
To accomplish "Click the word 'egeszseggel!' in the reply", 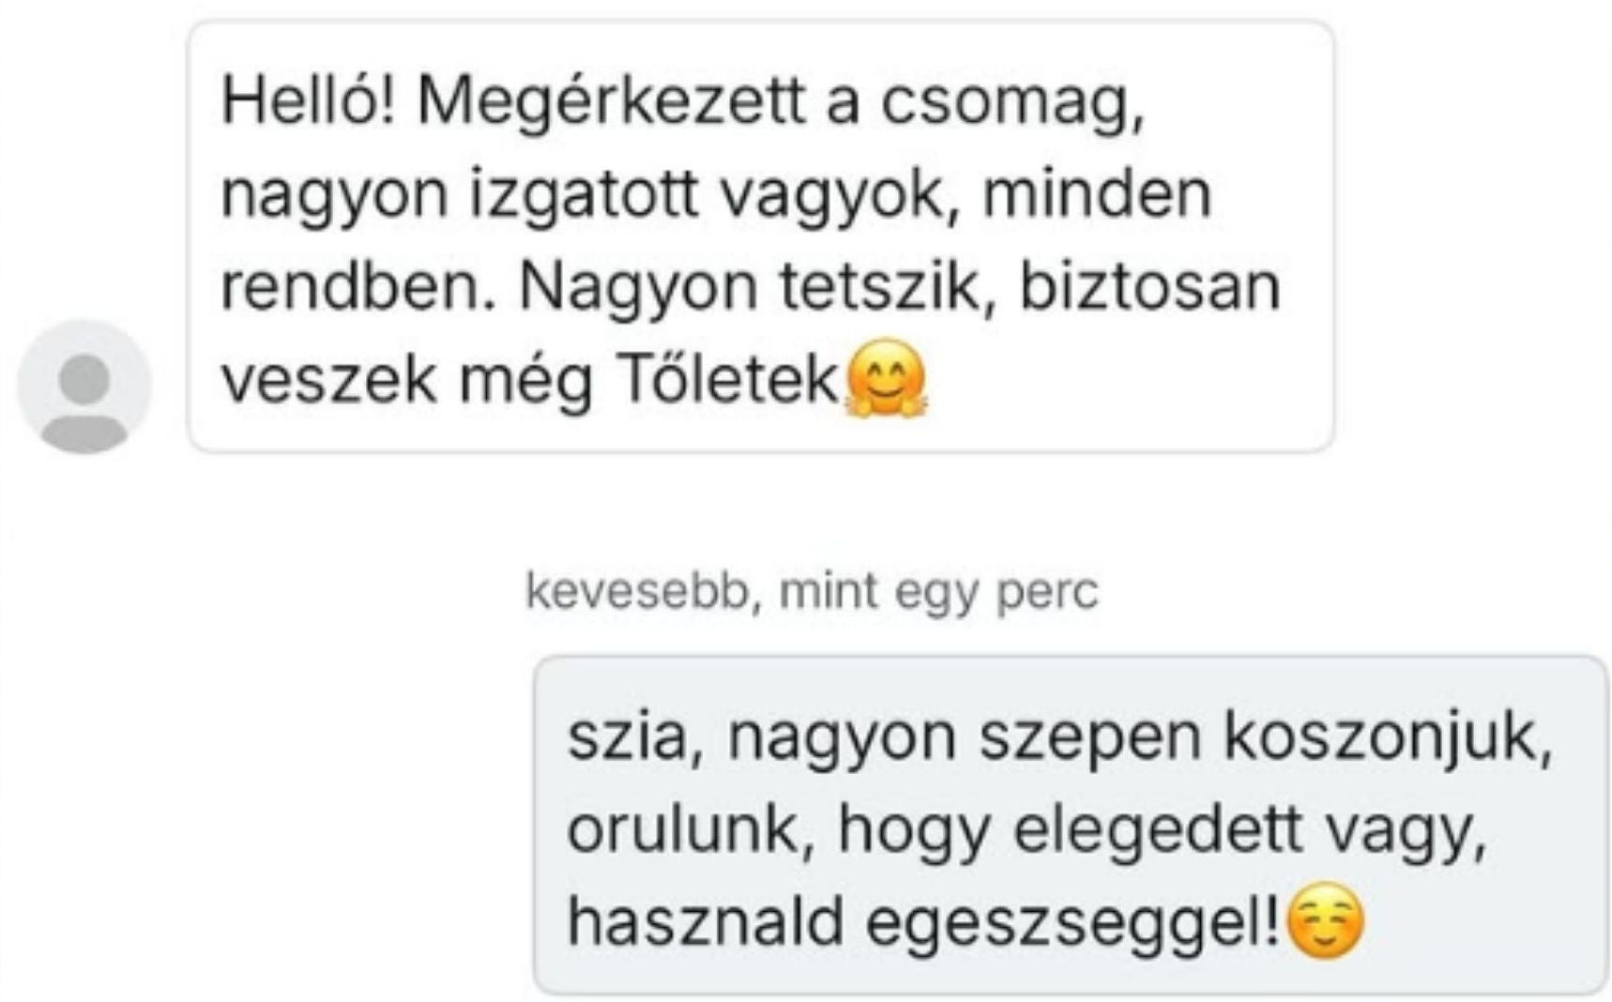I will point(1072,923).
